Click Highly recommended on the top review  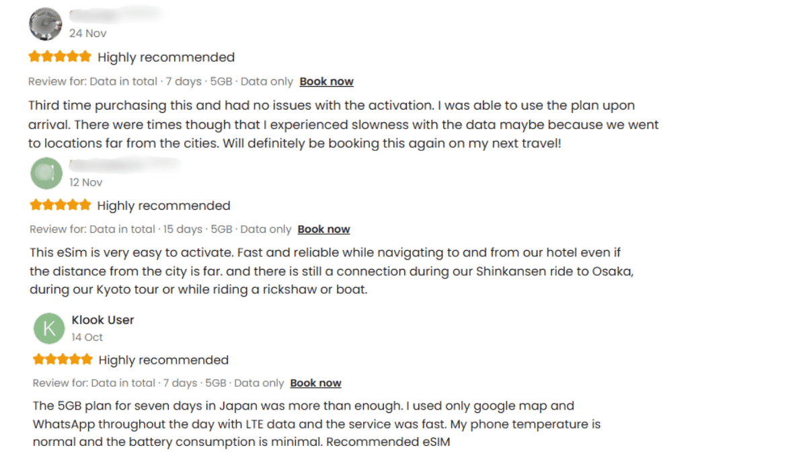point(165,56)
